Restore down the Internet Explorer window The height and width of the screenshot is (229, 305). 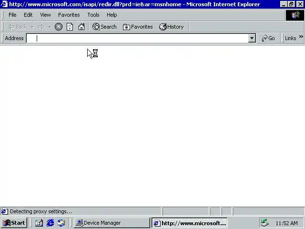[x=291, y=4]
